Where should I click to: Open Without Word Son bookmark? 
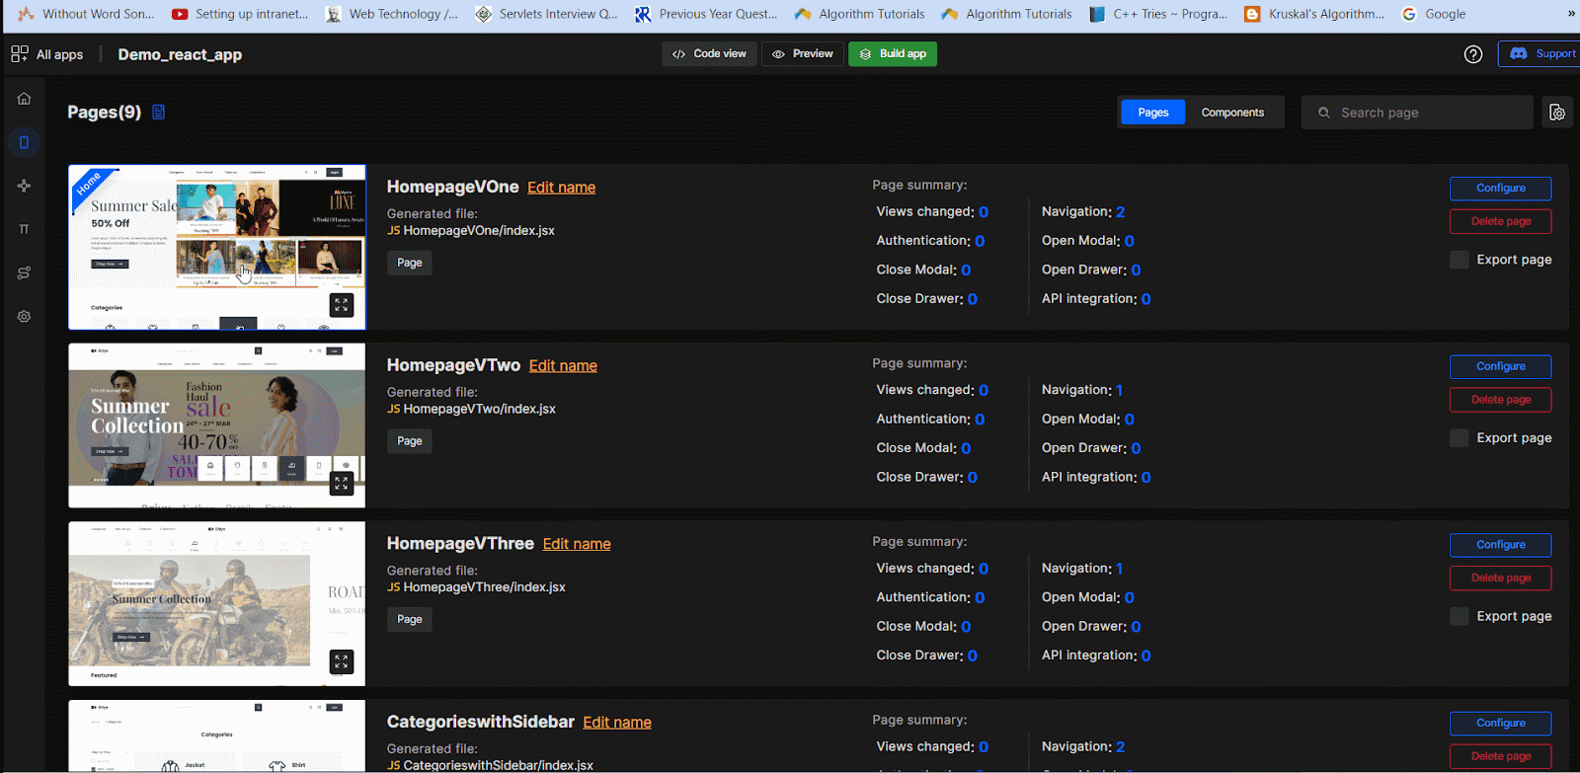(x=86, y=14)
